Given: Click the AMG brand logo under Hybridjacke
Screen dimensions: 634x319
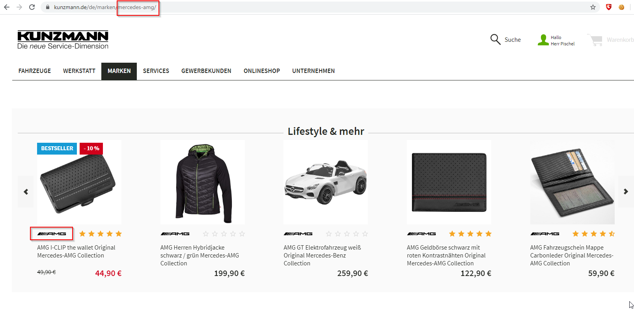Looking at the screenshot, I should [x=175, y=234].
